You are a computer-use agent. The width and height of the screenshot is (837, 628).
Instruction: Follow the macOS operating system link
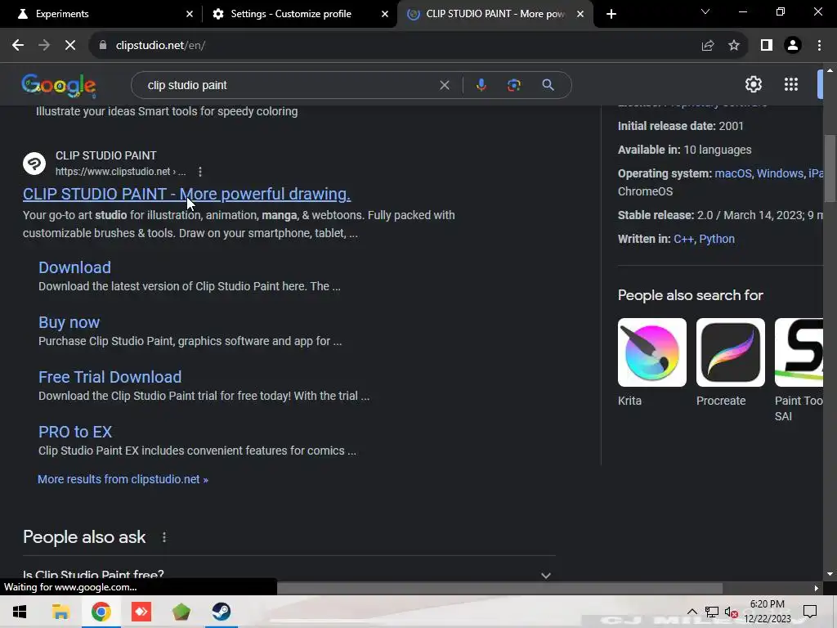733,173
